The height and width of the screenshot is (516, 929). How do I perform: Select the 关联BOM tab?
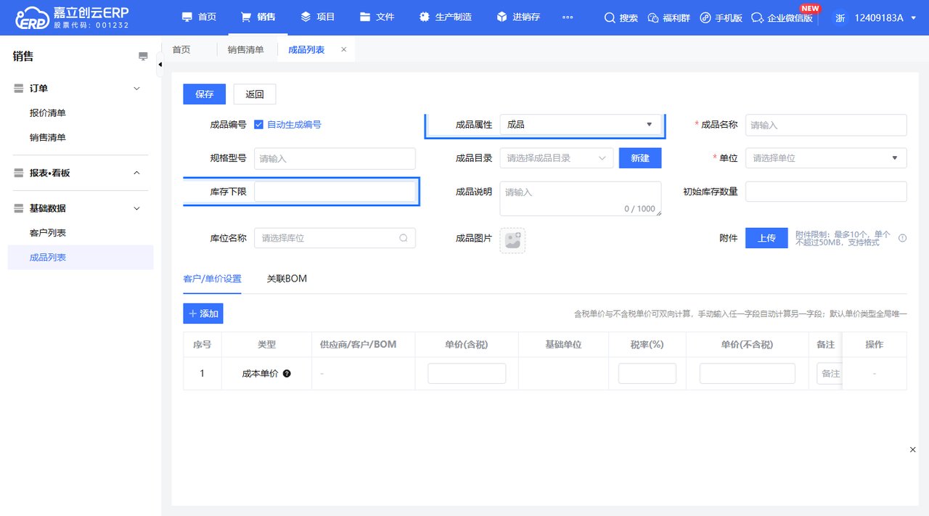point(287,279)
